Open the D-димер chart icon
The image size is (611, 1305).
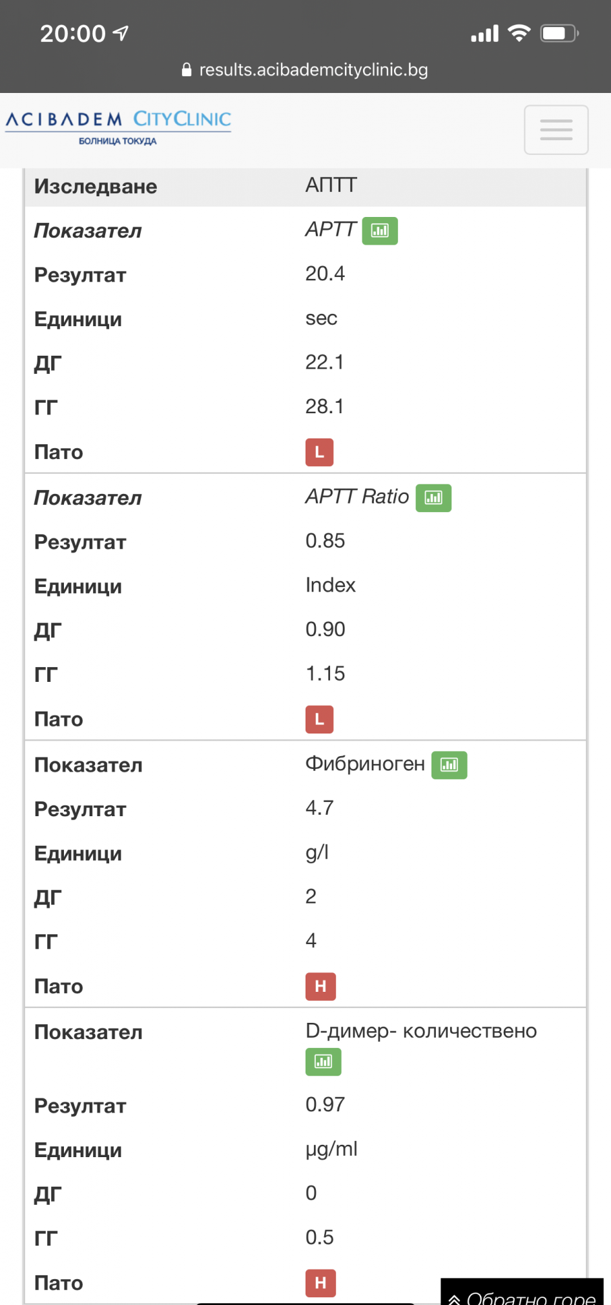tap(323, 1062)
